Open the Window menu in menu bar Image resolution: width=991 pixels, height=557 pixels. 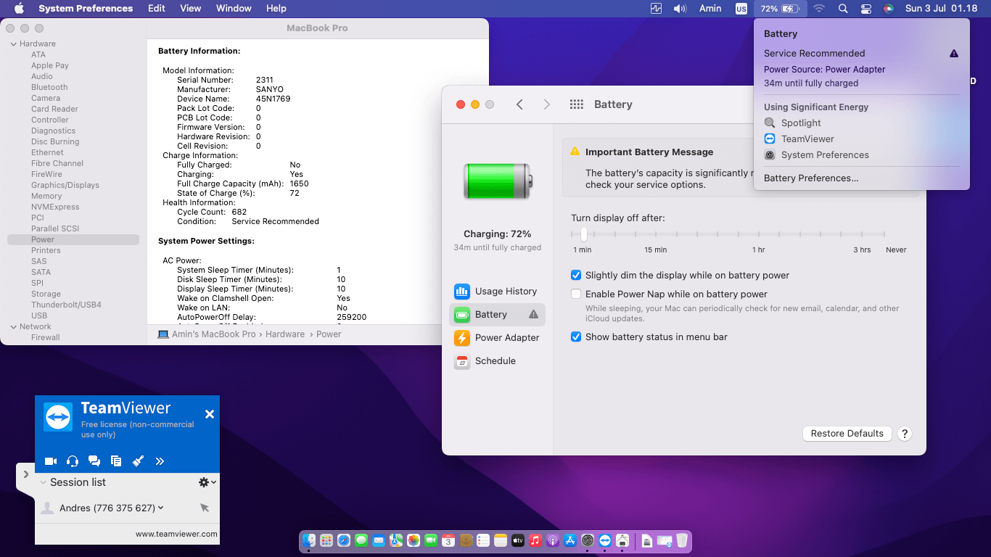(x=234, y=9)
